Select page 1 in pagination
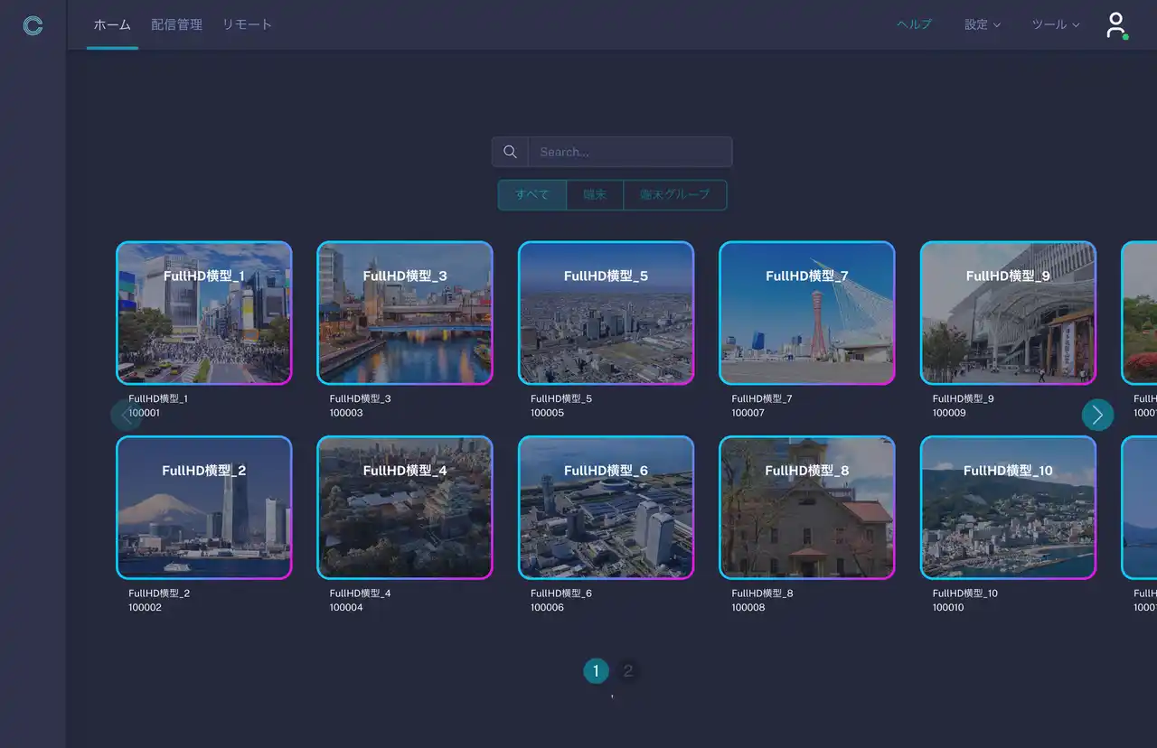Image resolution: width=1157 pixels, height=748 pixels. [596, 670]
